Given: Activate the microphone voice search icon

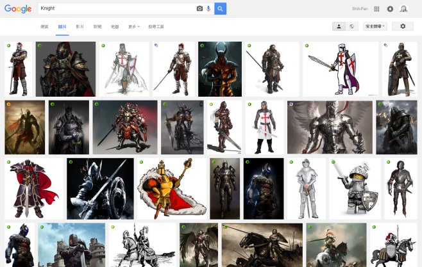Looking at the screenshot, I should [208, 8].
